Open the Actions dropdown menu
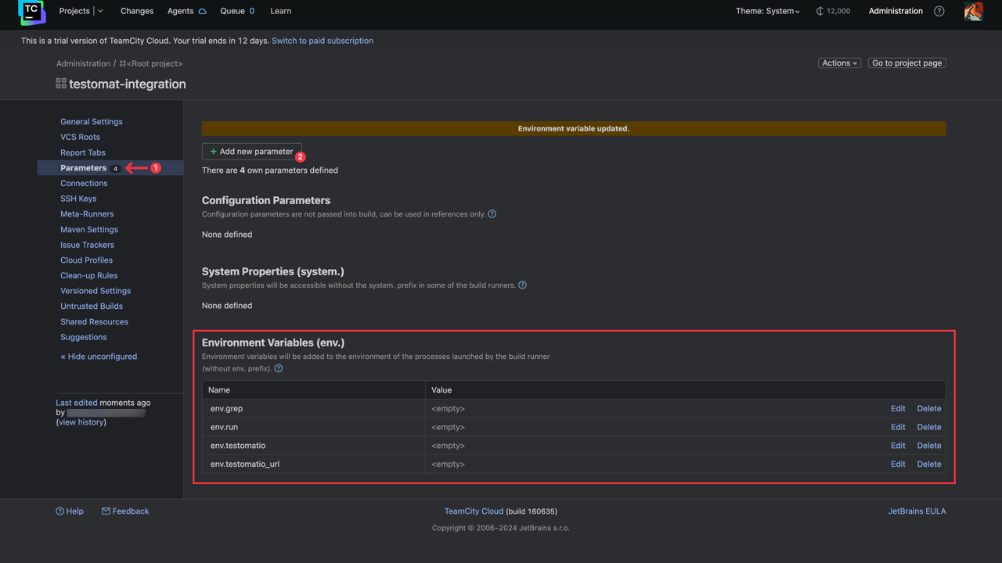This screenshot has height=563, width=1002. point(838,63)
